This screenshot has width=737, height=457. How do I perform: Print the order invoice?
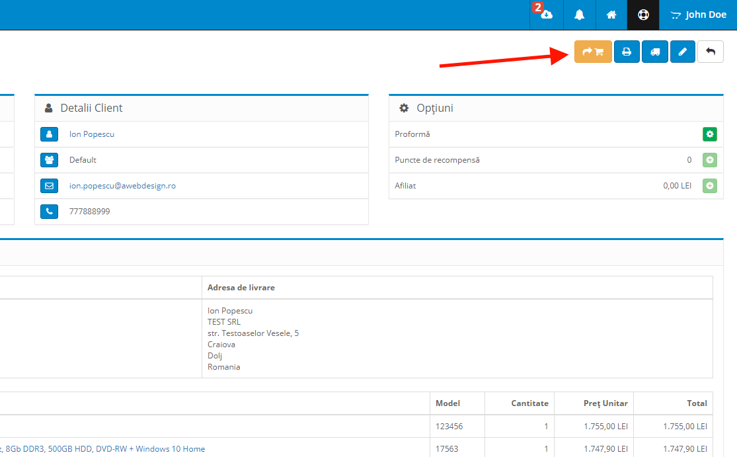(x=626, y=52)
